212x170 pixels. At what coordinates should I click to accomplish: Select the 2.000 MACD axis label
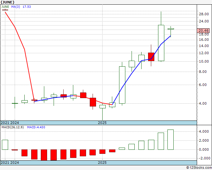(204, 140)
